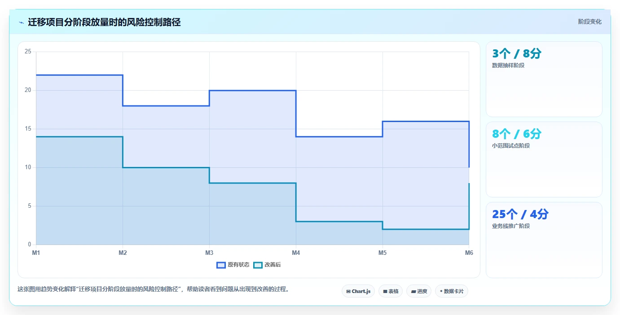Click the chart title 迁移项目分阶段放量时的风险控制路径
Image resolution: width=620 pixels, height=315 pixels.
coord(104,22)
